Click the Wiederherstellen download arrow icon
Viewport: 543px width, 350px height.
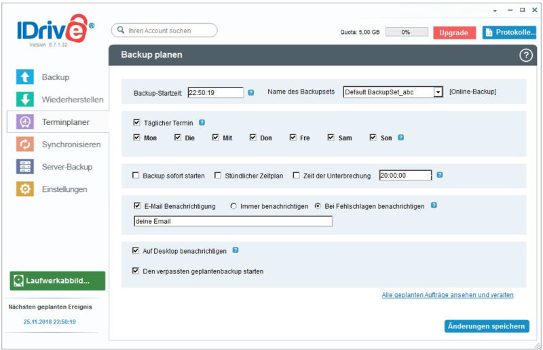tap(25, 100)
